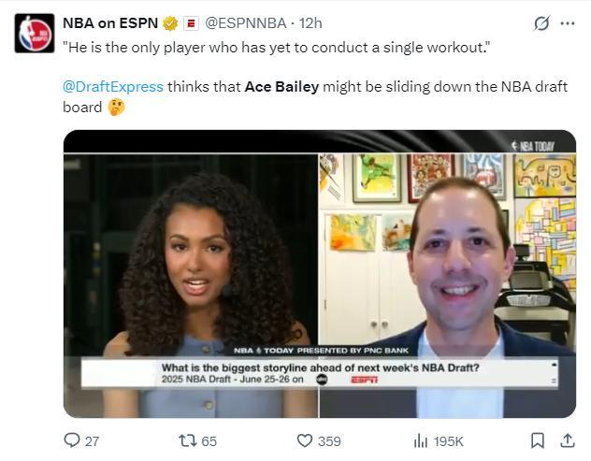Open the @ESPNNBA handle link
Viewport: 591px width, 461px height.
[246, 22]
